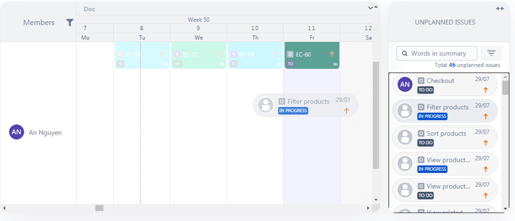Screen dimensions: 515x221
Task: Collapse the Unplanned Issues panel arrows
Action: (500, 9)
